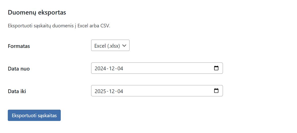Image resolution: width=297 pixels, height=133 pixels.
Task: Click the Excel (.xlsx) selected value text
Action: click(x=107, y=46)
